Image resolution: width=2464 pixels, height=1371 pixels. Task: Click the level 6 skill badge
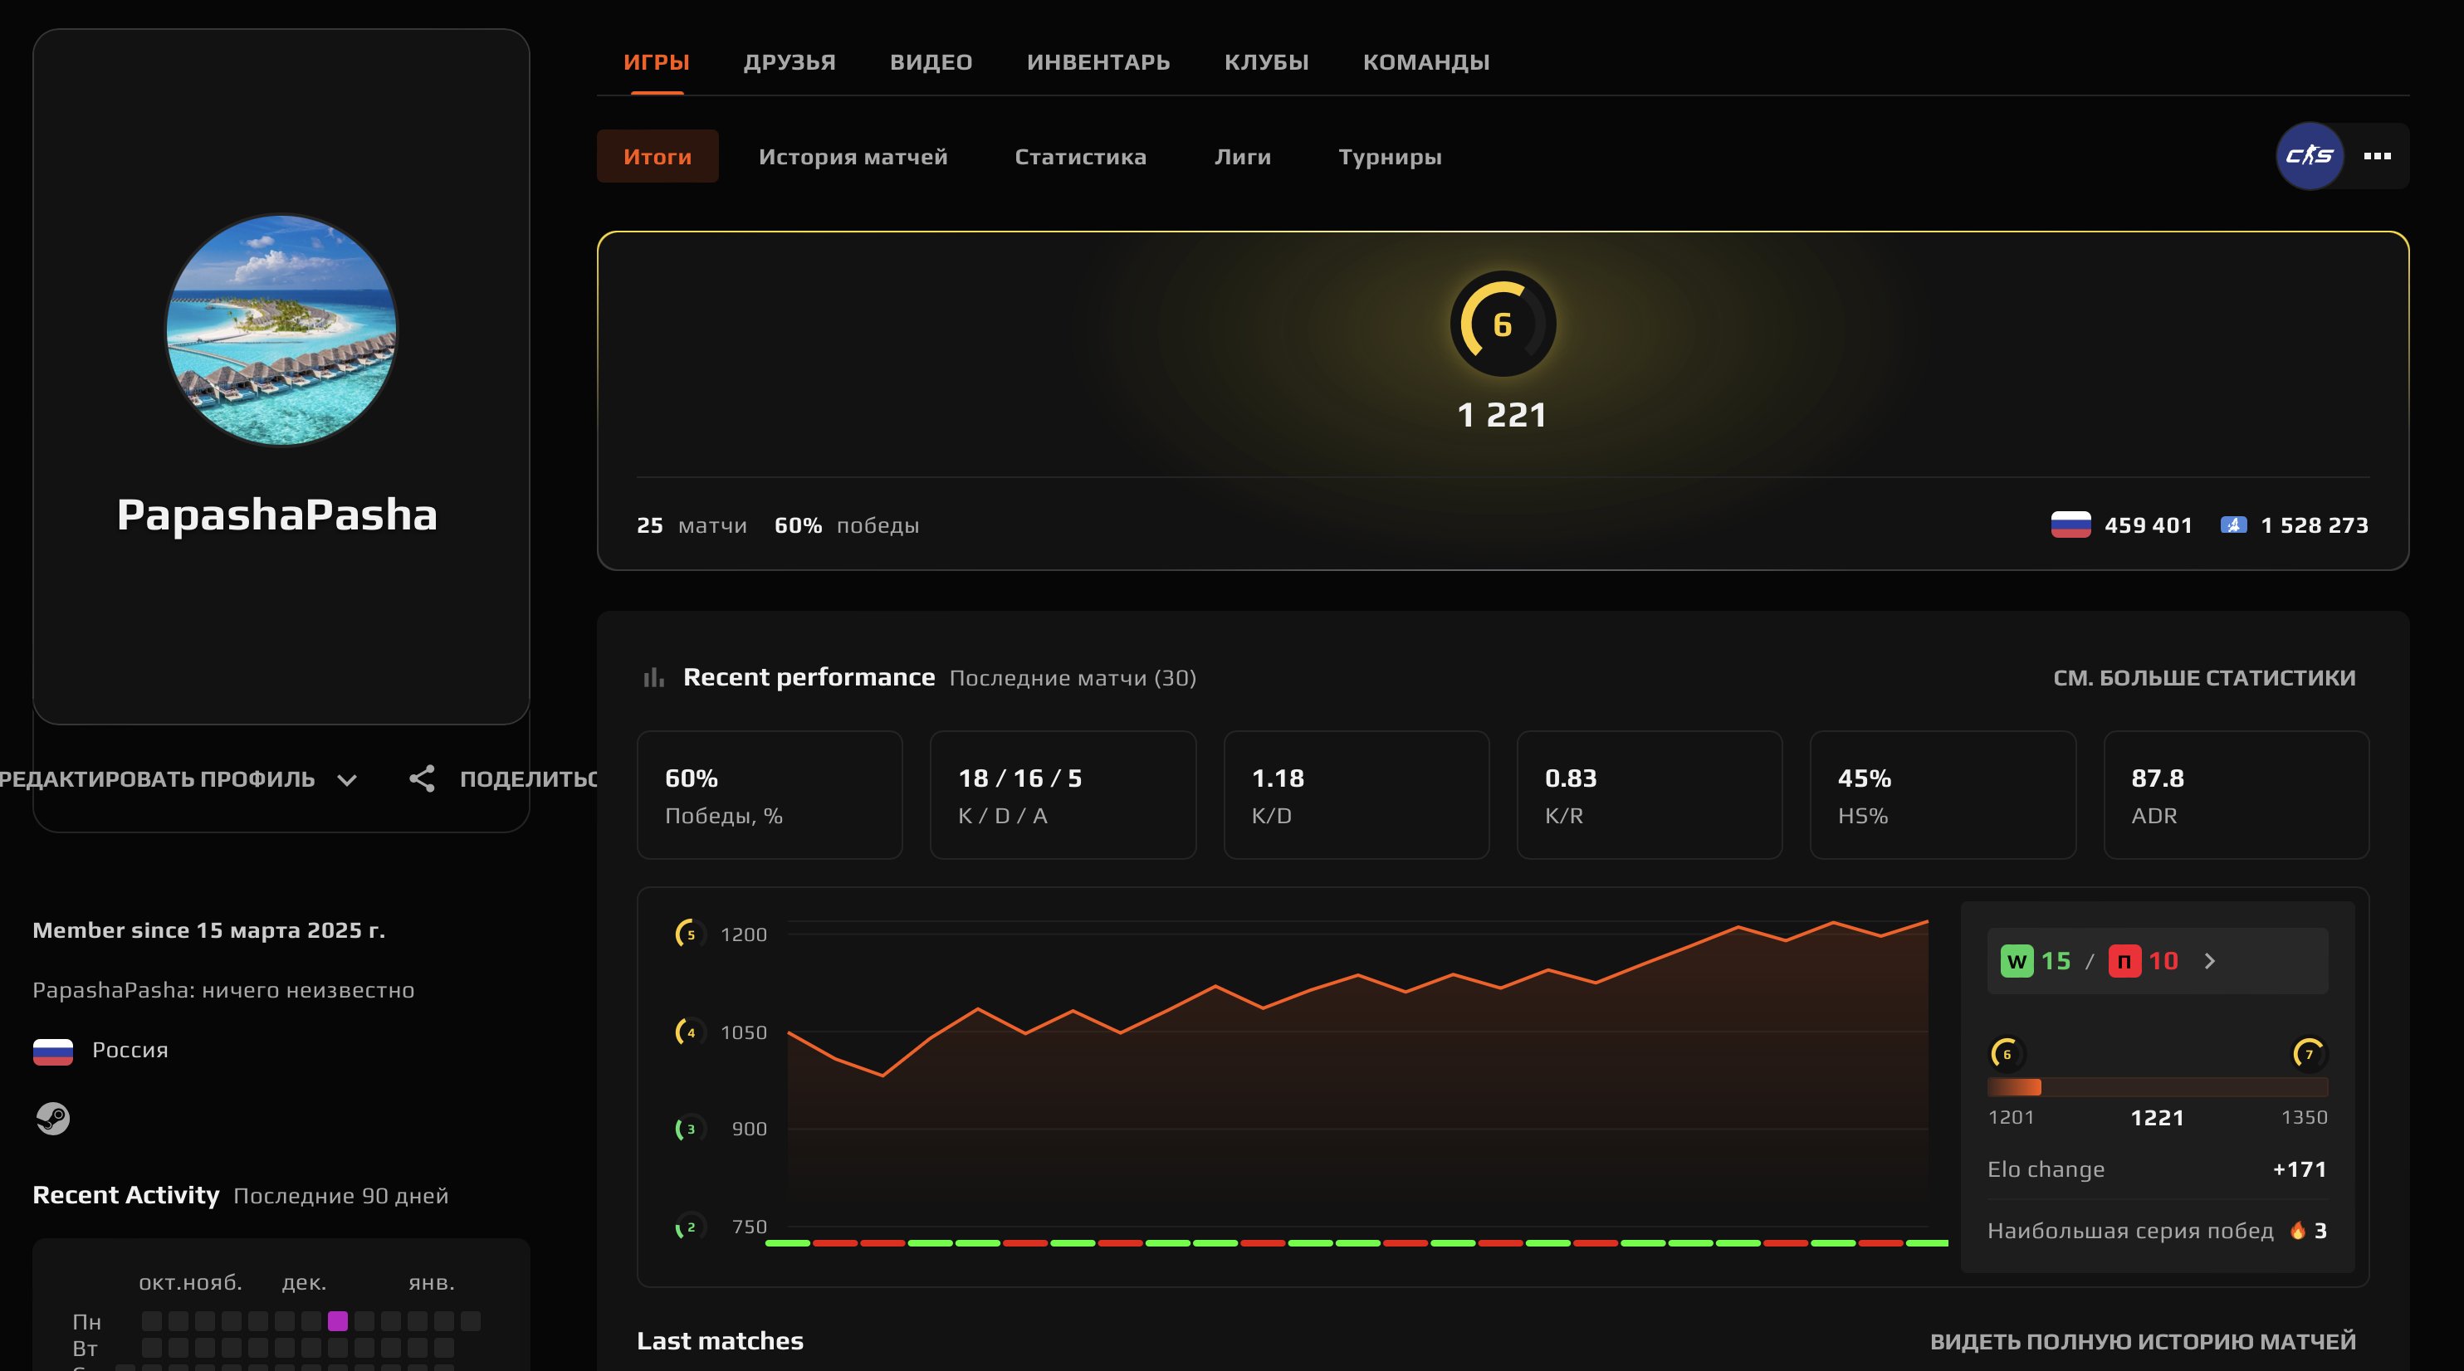[1502, 324]
